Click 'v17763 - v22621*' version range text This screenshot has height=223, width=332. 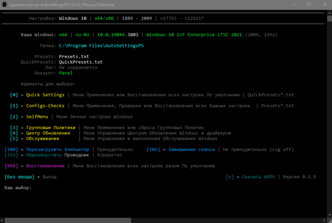pos(182,19)
